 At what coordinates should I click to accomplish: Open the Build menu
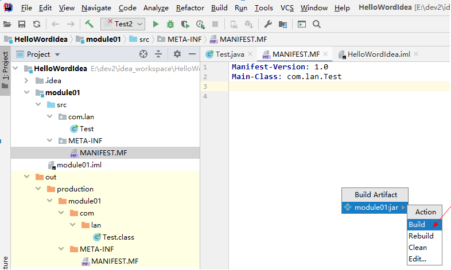point(219,8)
